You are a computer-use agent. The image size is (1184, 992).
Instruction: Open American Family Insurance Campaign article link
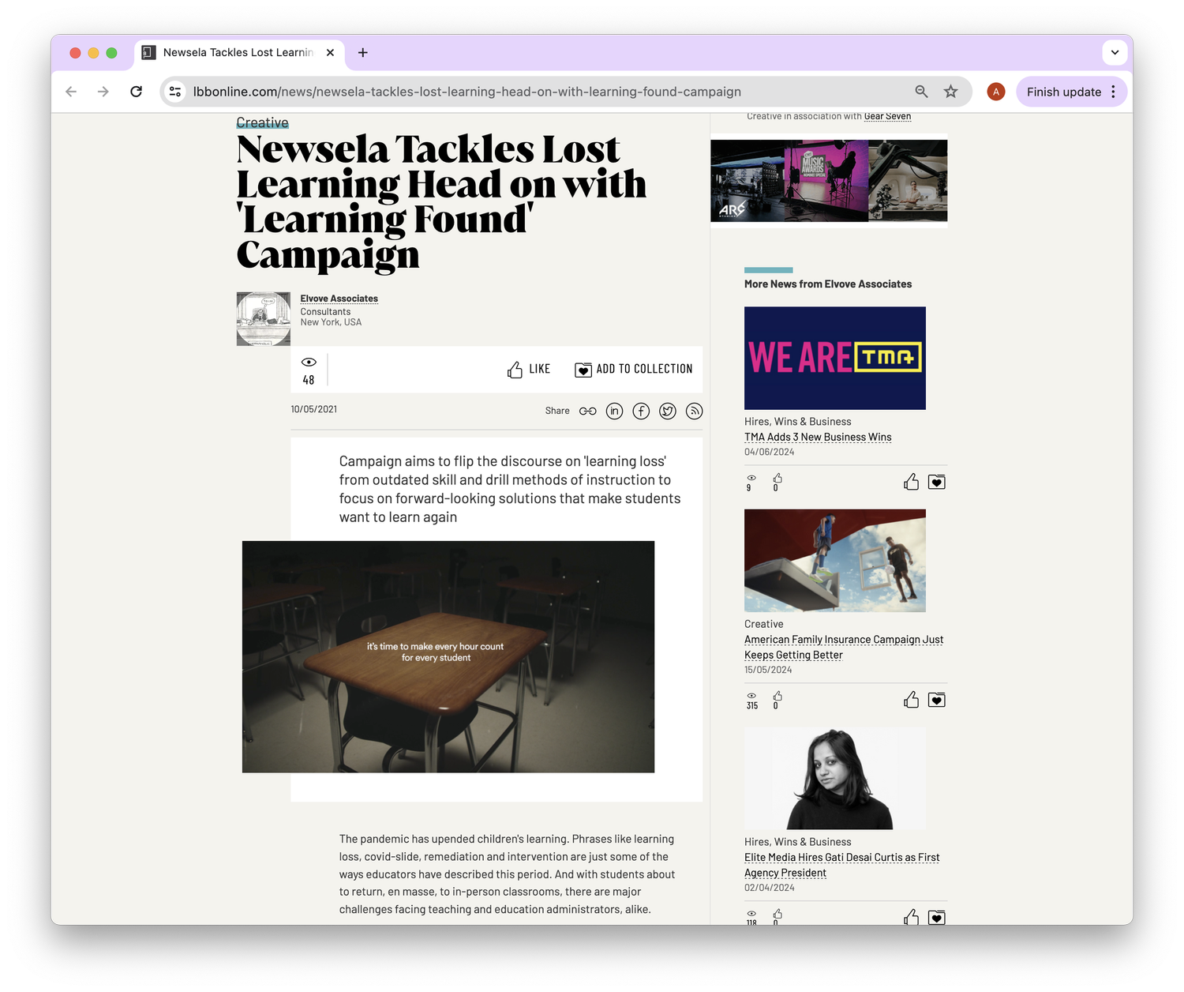pos(844,647)
